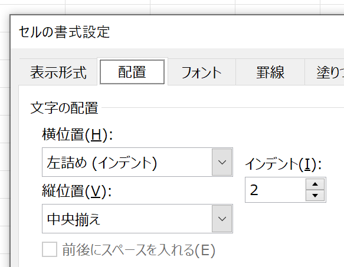Screen dimensions: 344x267
Task: Click the 前後にスペースを入れる(E) label
Action: click(x=139, y=250)
